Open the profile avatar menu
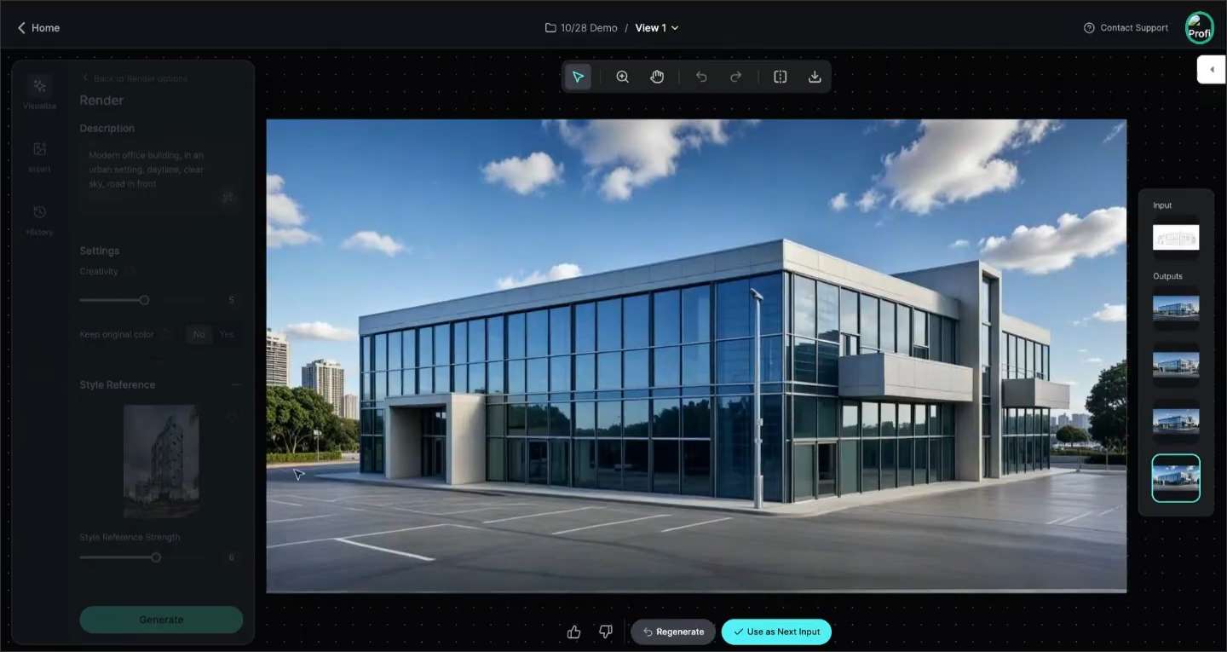1227x652 pixels. (x=1200, y=27)
